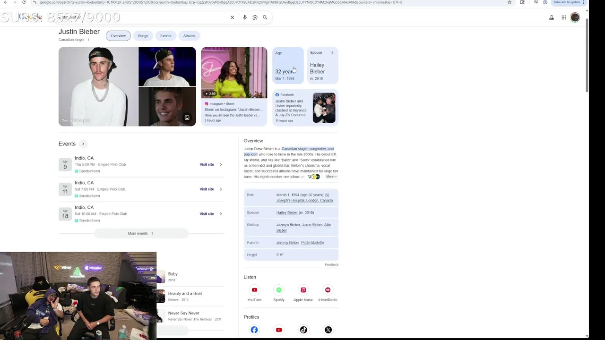The width and height of the screenshot is (605, 340).
Task: Open the large Justin Bieber photo
Action: point(98,86)
